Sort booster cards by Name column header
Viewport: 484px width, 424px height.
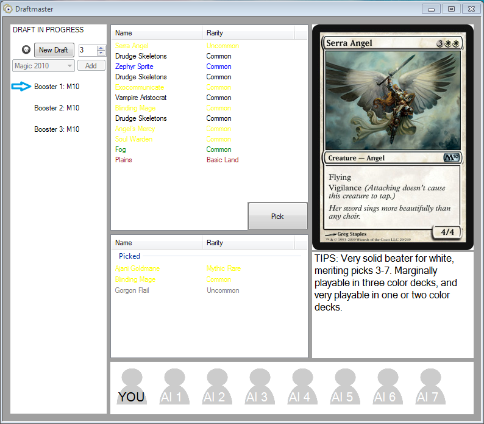point(124,33)
